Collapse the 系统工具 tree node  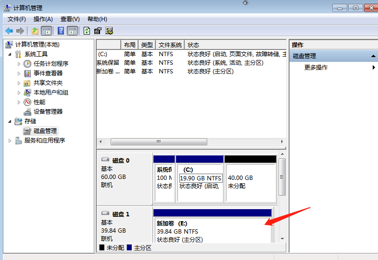click(x=10, y=54)
